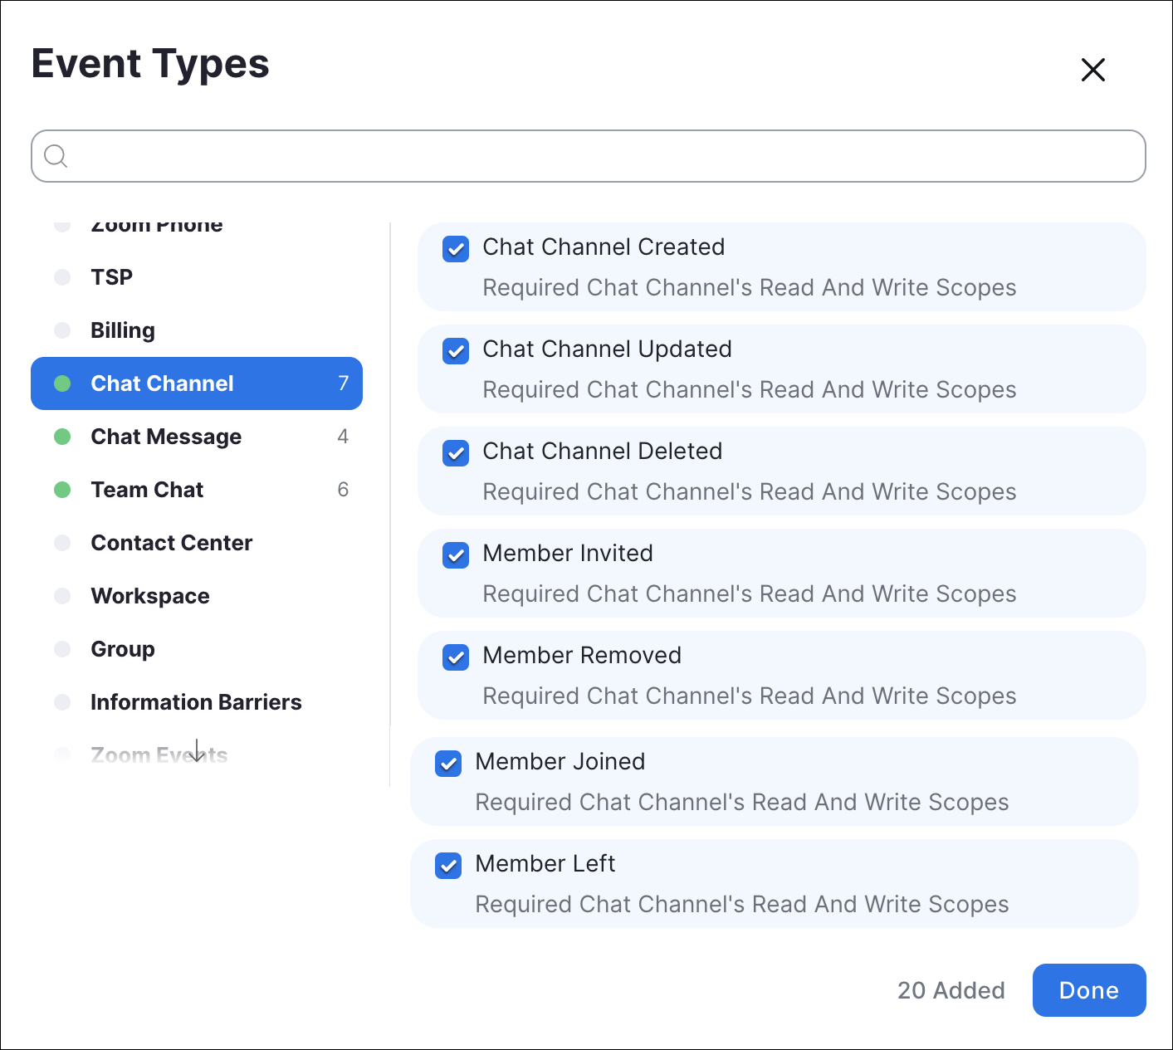Switch to Contact Center events
The width and height of the screenshot is (1173, 1050).
tap(171, 543)
